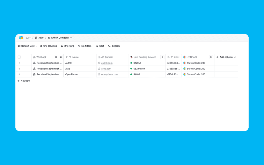Click HTTP API icon in OpenPhone row

184,74
